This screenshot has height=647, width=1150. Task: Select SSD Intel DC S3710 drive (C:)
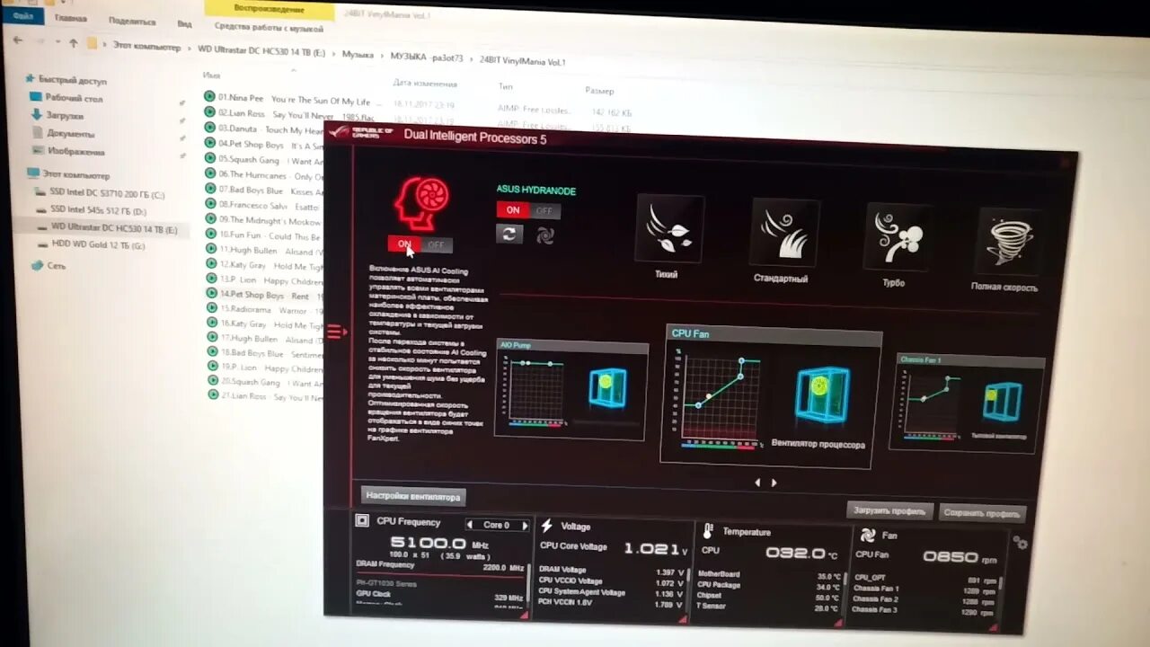(x=101, y=193)
